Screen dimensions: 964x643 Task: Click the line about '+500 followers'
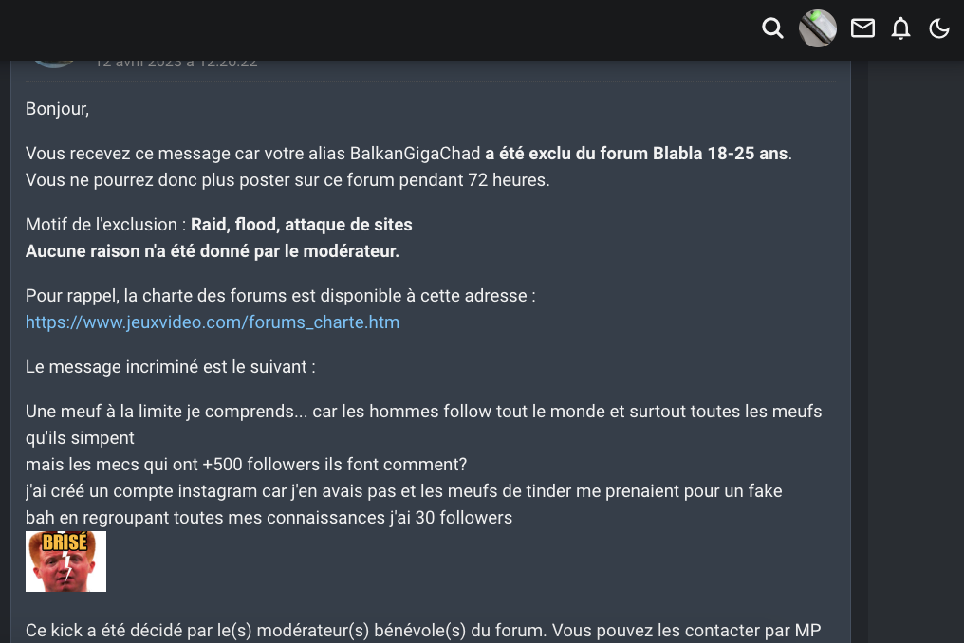click(246, 465)
